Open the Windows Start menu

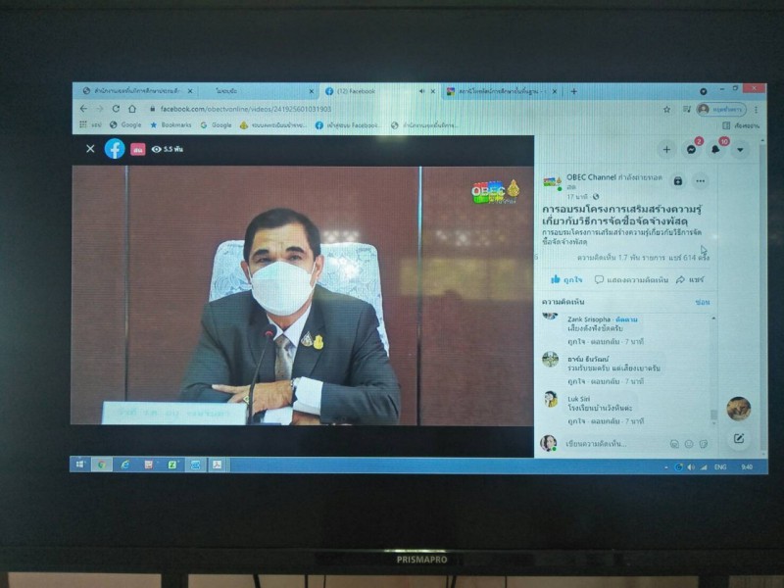point(80,465)
